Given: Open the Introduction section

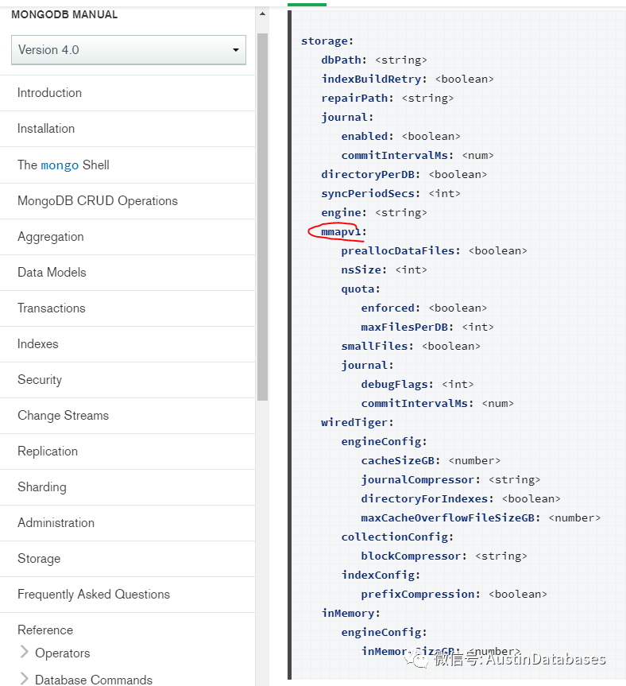Looking at the screenshot, I should point(49,93).
